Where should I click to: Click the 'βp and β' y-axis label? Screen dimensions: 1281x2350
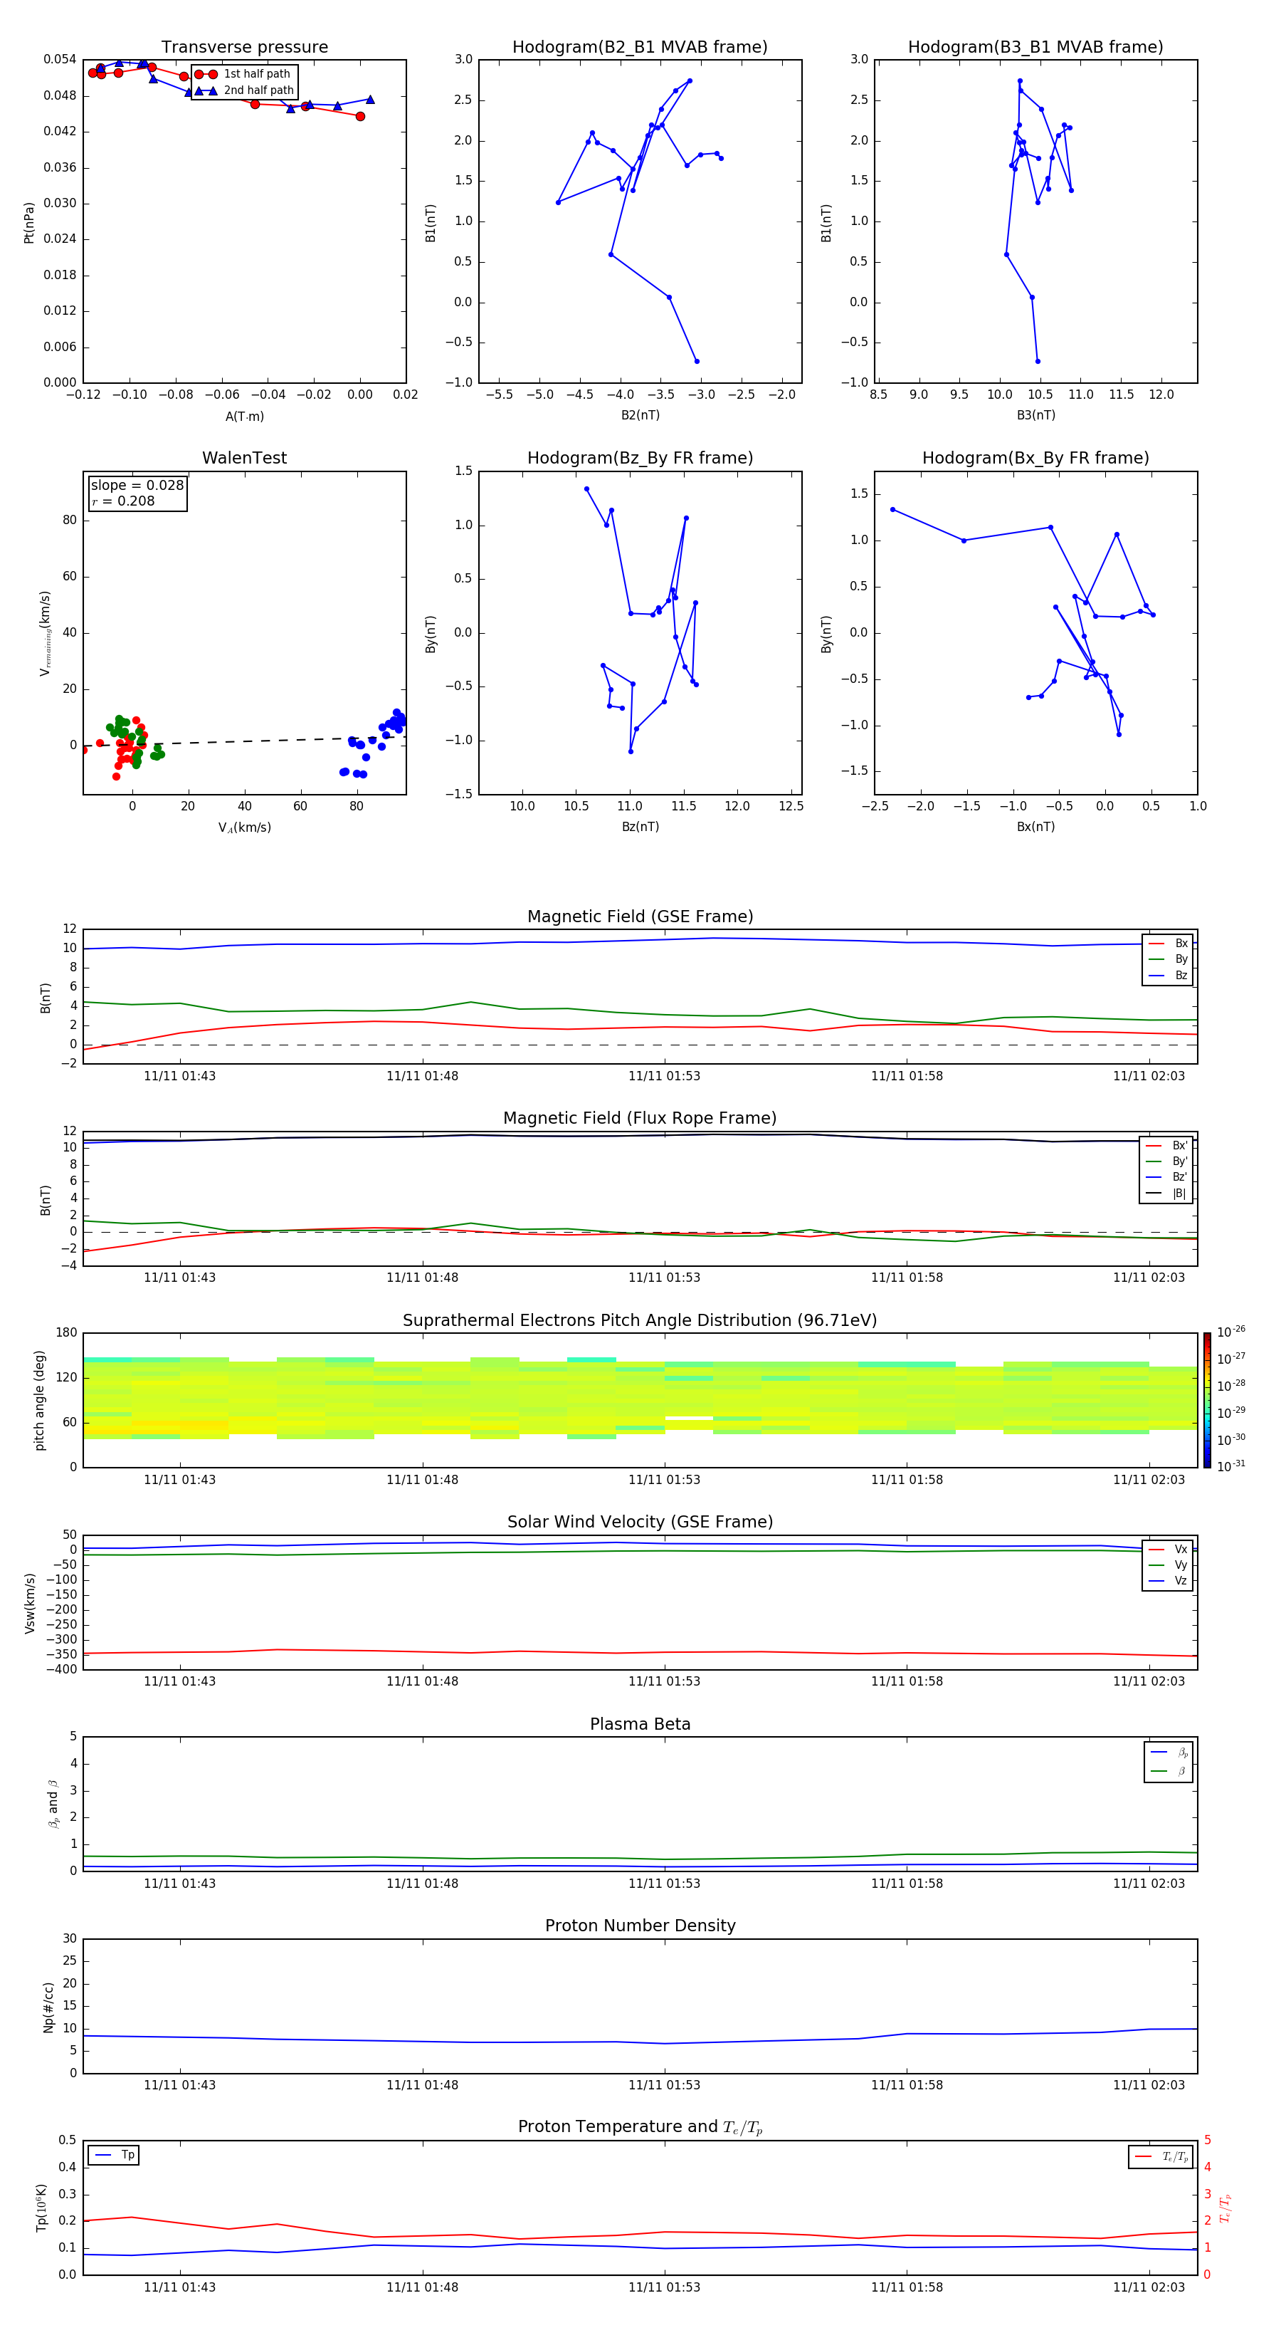point(53,1804)
